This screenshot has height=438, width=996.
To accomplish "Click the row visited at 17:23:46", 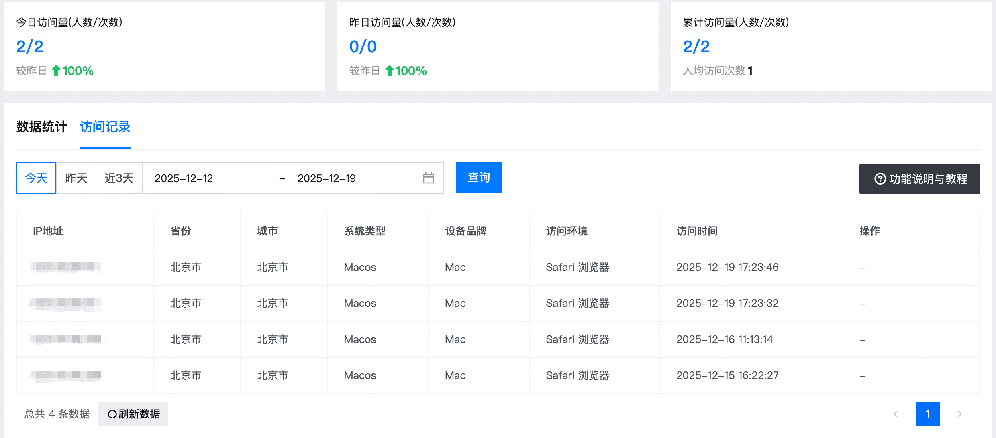I will point(727,267).
